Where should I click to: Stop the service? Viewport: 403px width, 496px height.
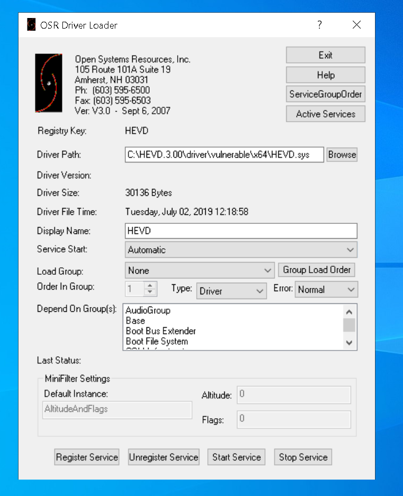[x=303, y=457]
